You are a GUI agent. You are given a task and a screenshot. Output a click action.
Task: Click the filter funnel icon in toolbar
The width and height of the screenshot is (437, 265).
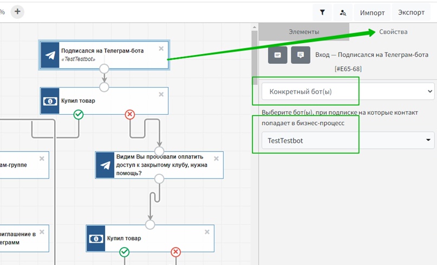(322, 12)
